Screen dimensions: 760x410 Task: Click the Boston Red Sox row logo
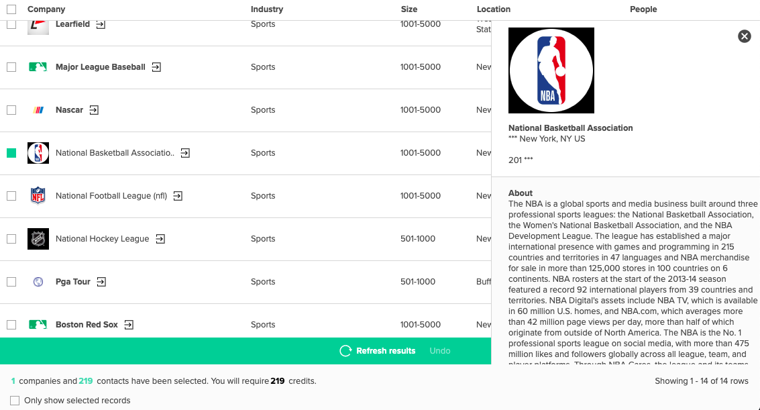pos(38,325)
